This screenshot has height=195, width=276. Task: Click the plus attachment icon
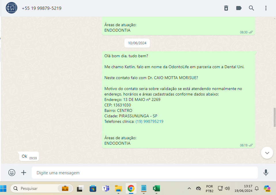pos(24,173)
